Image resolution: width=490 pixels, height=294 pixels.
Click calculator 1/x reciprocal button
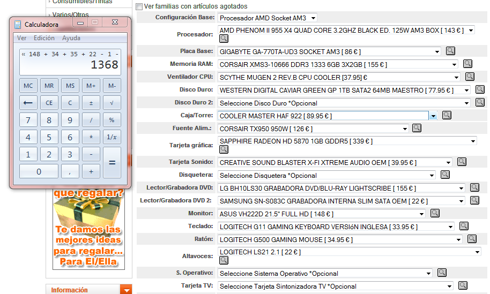[x=112, y=137]
